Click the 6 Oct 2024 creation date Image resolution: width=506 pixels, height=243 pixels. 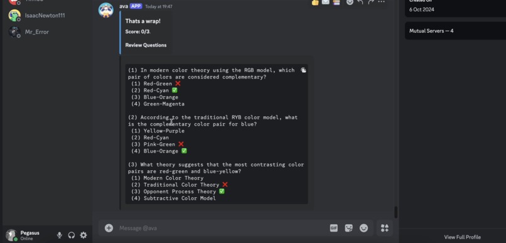421,9
